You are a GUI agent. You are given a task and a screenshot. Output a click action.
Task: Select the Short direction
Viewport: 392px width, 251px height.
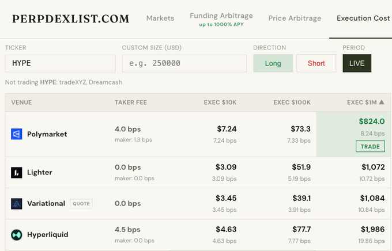316,63
